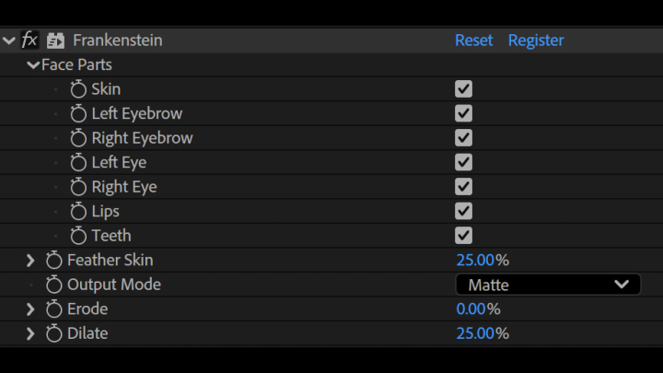The height and width of the screenshot is (373, 663).
Task: Expand the Erode property
Action: click(x=30, y=309)
